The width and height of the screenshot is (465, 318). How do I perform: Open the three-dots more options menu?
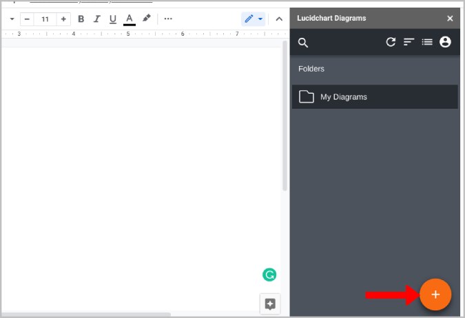[x=168, y=19]
